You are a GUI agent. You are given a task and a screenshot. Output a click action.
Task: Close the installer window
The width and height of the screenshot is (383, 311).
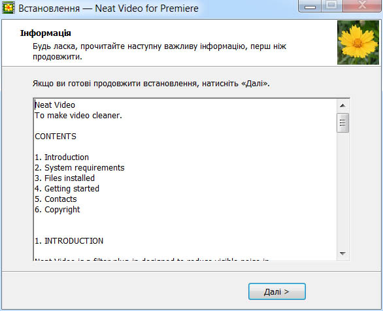[x=362, y=6]
